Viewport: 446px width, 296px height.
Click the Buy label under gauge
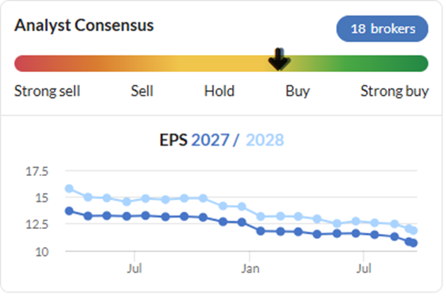297,91
